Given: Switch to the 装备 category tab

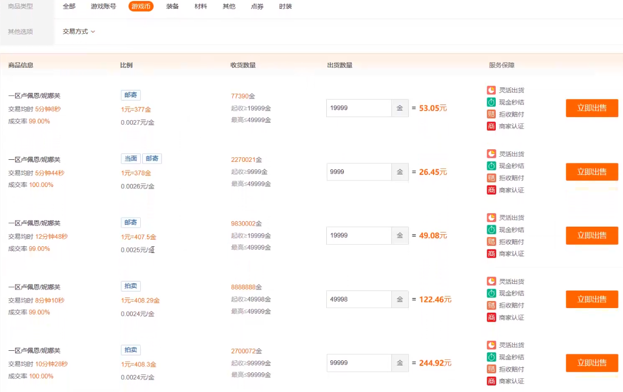Looking at the screenshot, I should [172, 7].
